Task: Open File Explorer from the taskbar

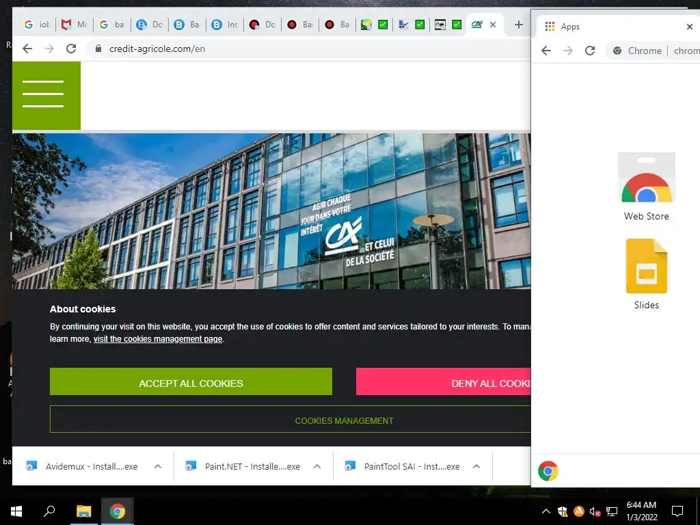Action: pos(83,511)
